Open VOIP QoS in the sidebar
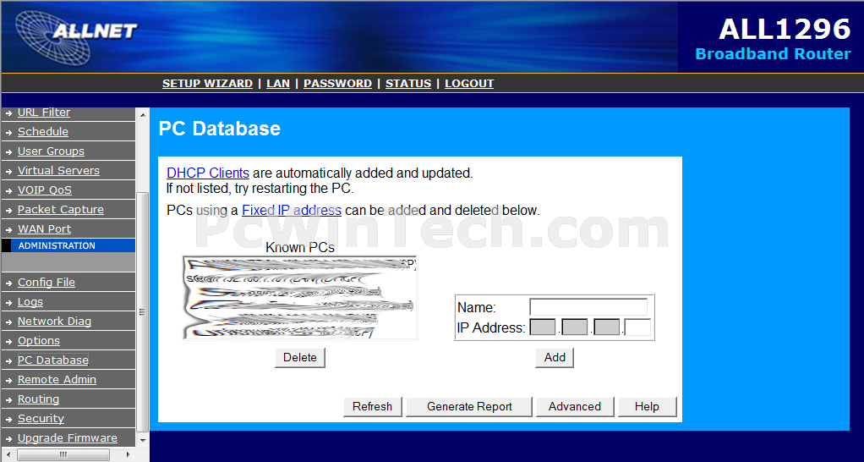Image resolution: width=864 pixels, height=462 pixels. [45, 190]
